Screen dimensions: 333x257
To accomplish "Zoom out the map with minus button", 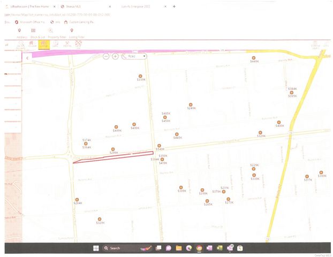I will tap(107, 56).
